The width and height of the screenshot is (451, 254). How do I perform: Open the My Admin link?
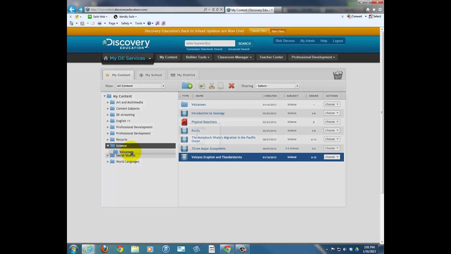tap(307, 41)
